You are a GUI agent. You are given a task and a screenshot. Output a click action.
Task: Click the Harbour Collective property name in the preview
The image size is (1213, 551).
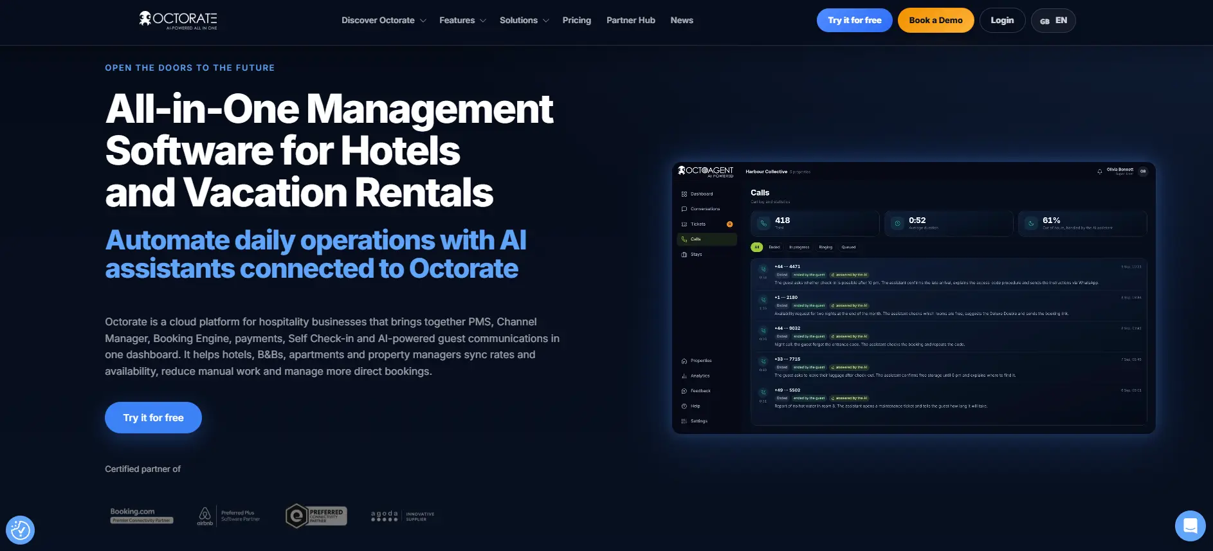point(766,172)
